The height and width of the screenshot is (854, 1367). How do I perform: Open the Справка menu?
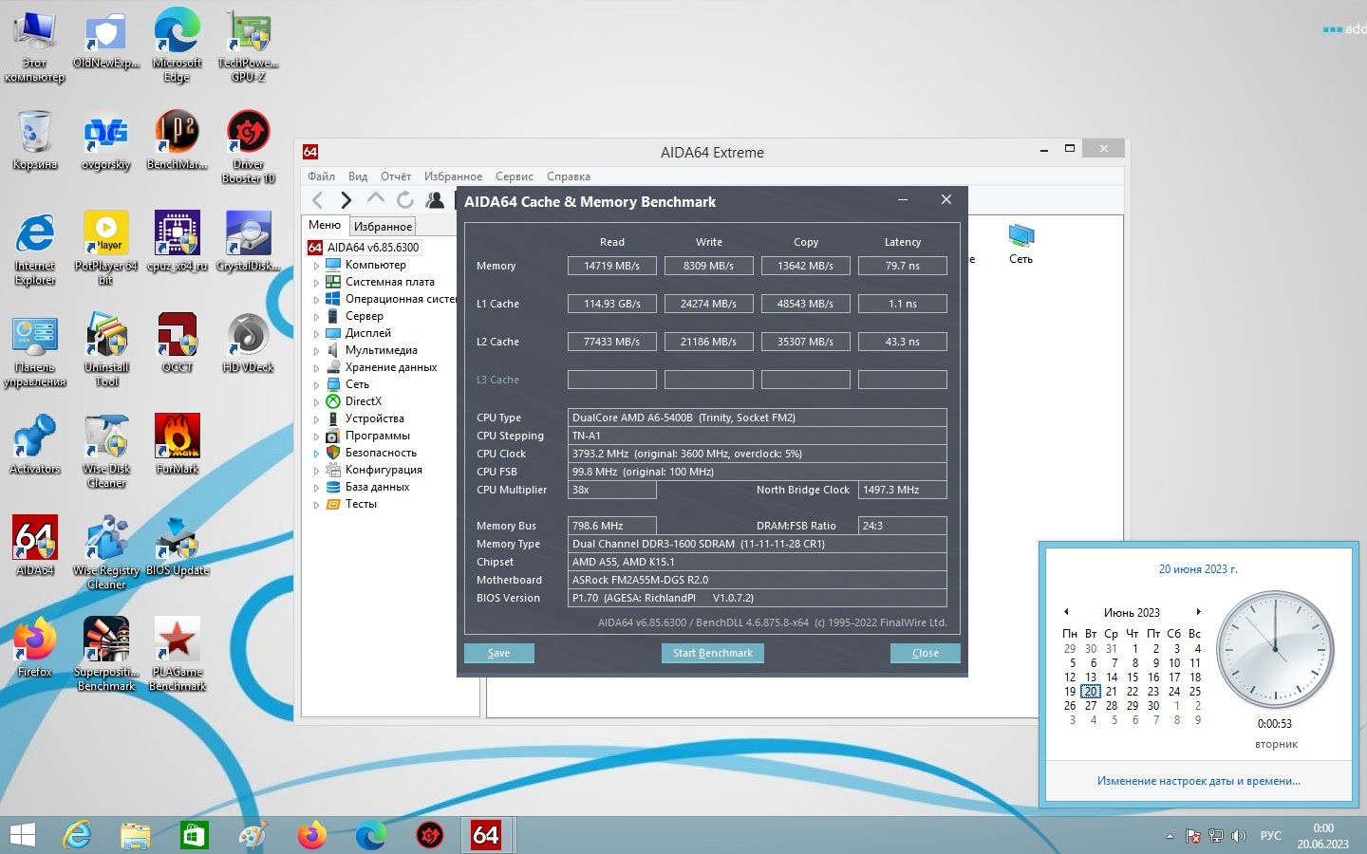(569, 176)
